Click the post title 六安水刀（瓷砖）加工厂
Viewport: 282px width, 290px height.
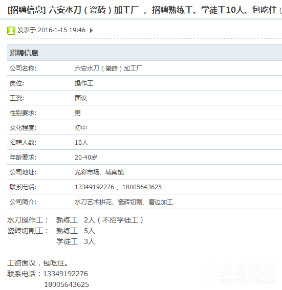click(x=94, y=10)
